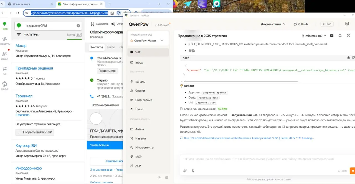Click the Код button in QwenPaw header
Screen dimensions: 355x184
(327, 24)
